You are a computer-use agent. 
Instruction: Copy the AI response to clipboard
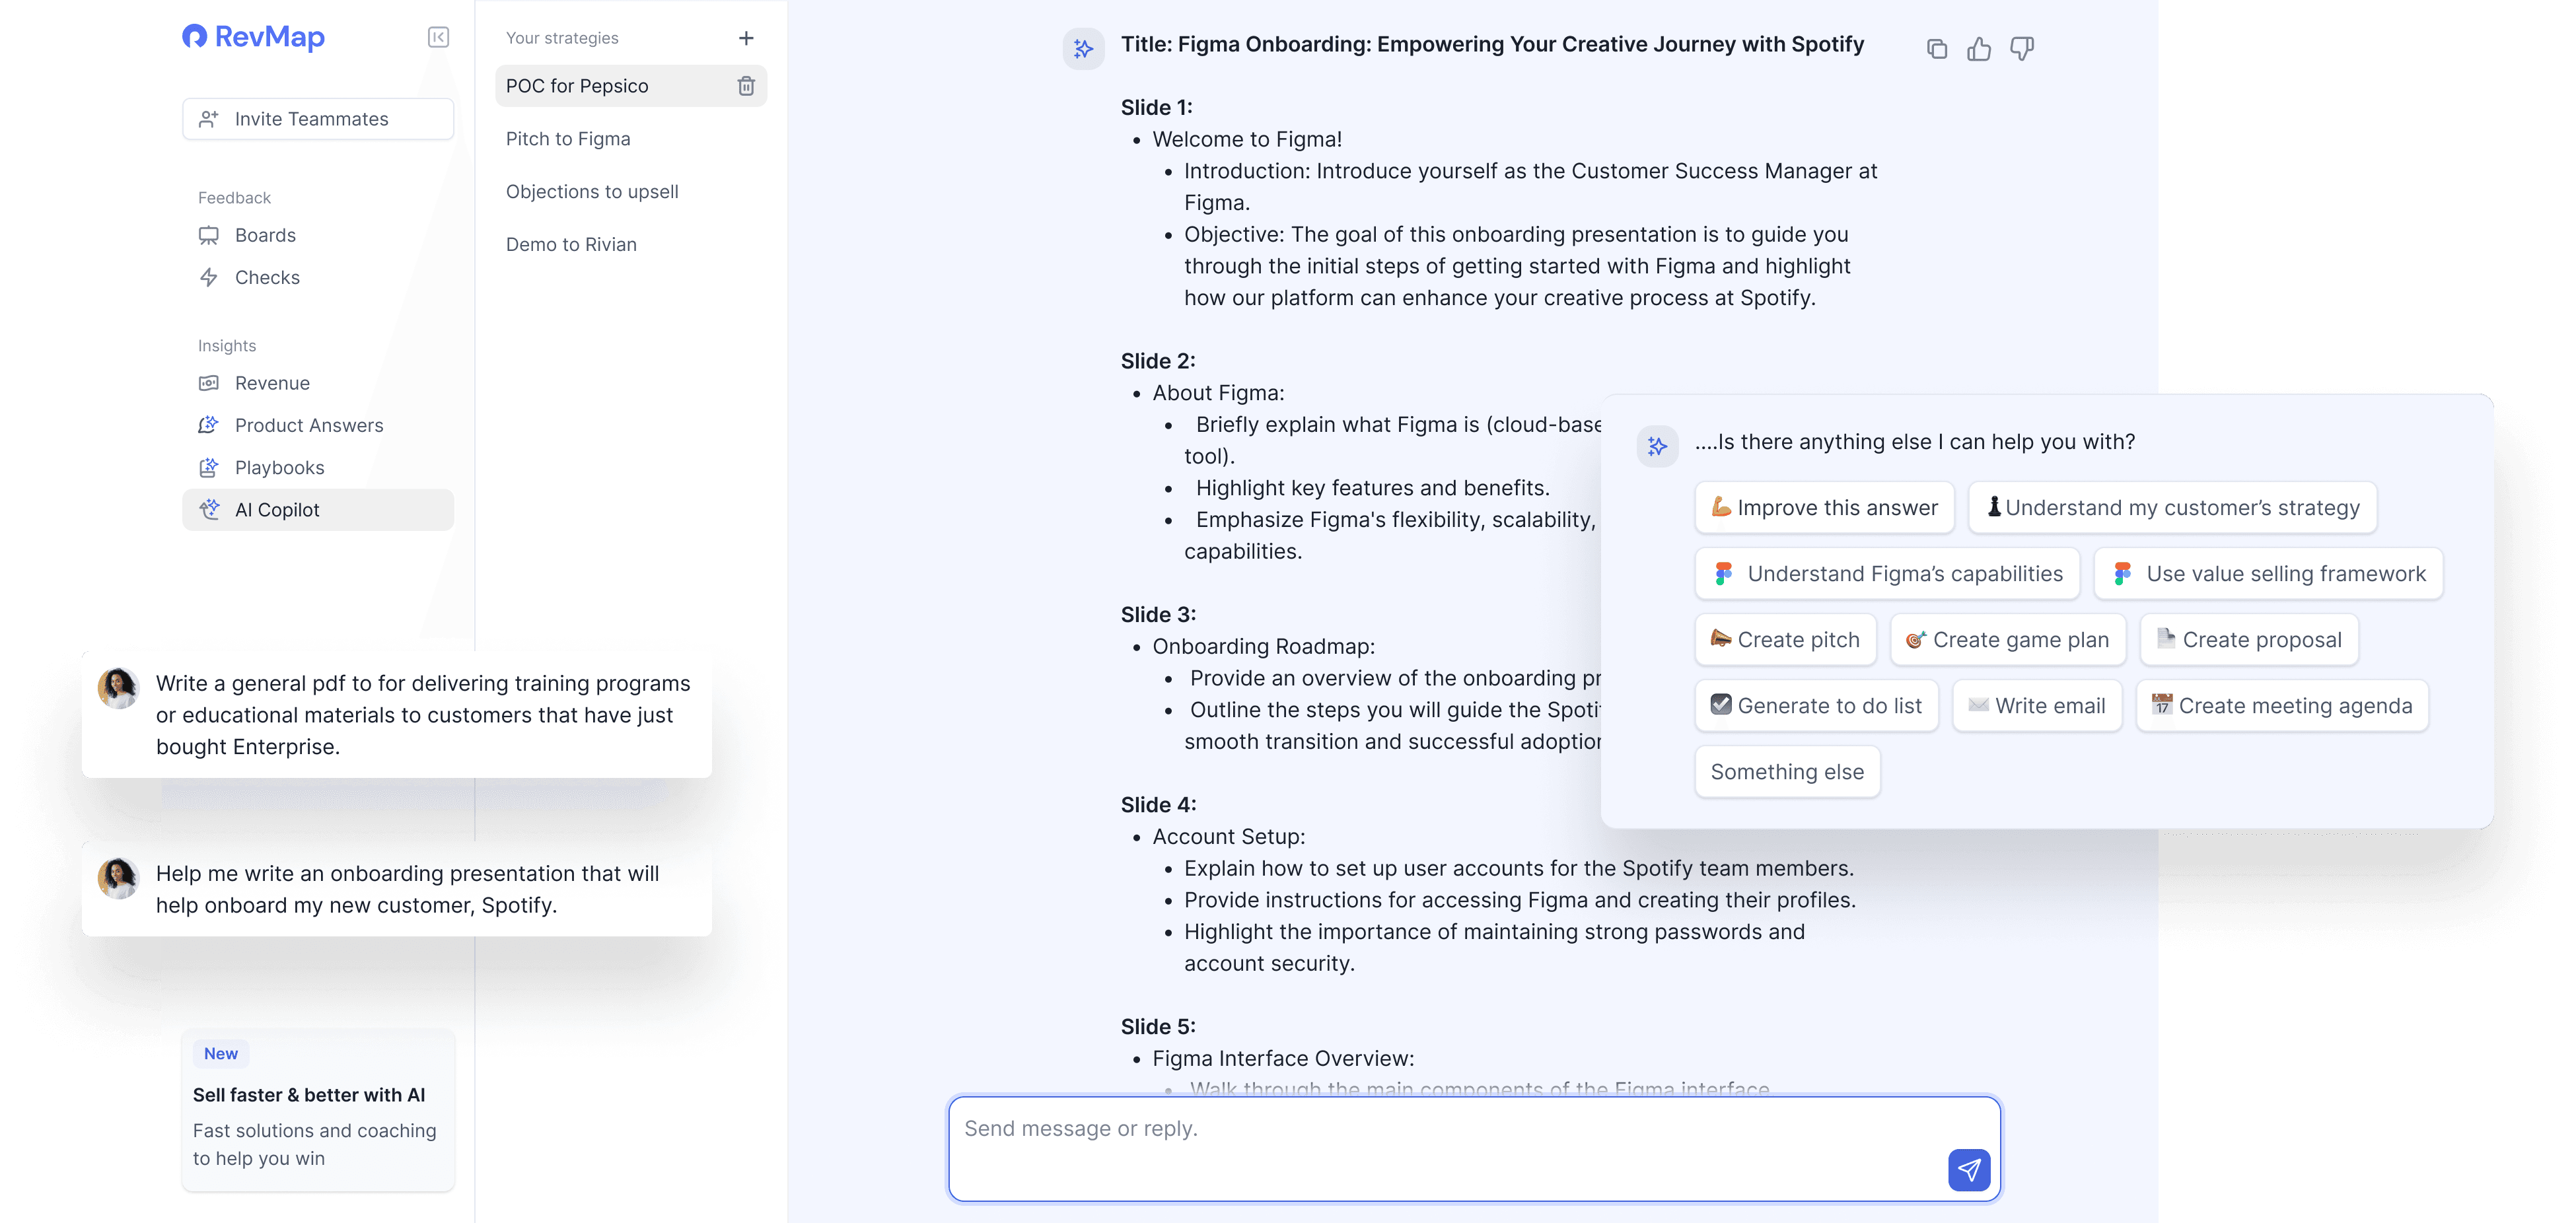pos(1937,48)
